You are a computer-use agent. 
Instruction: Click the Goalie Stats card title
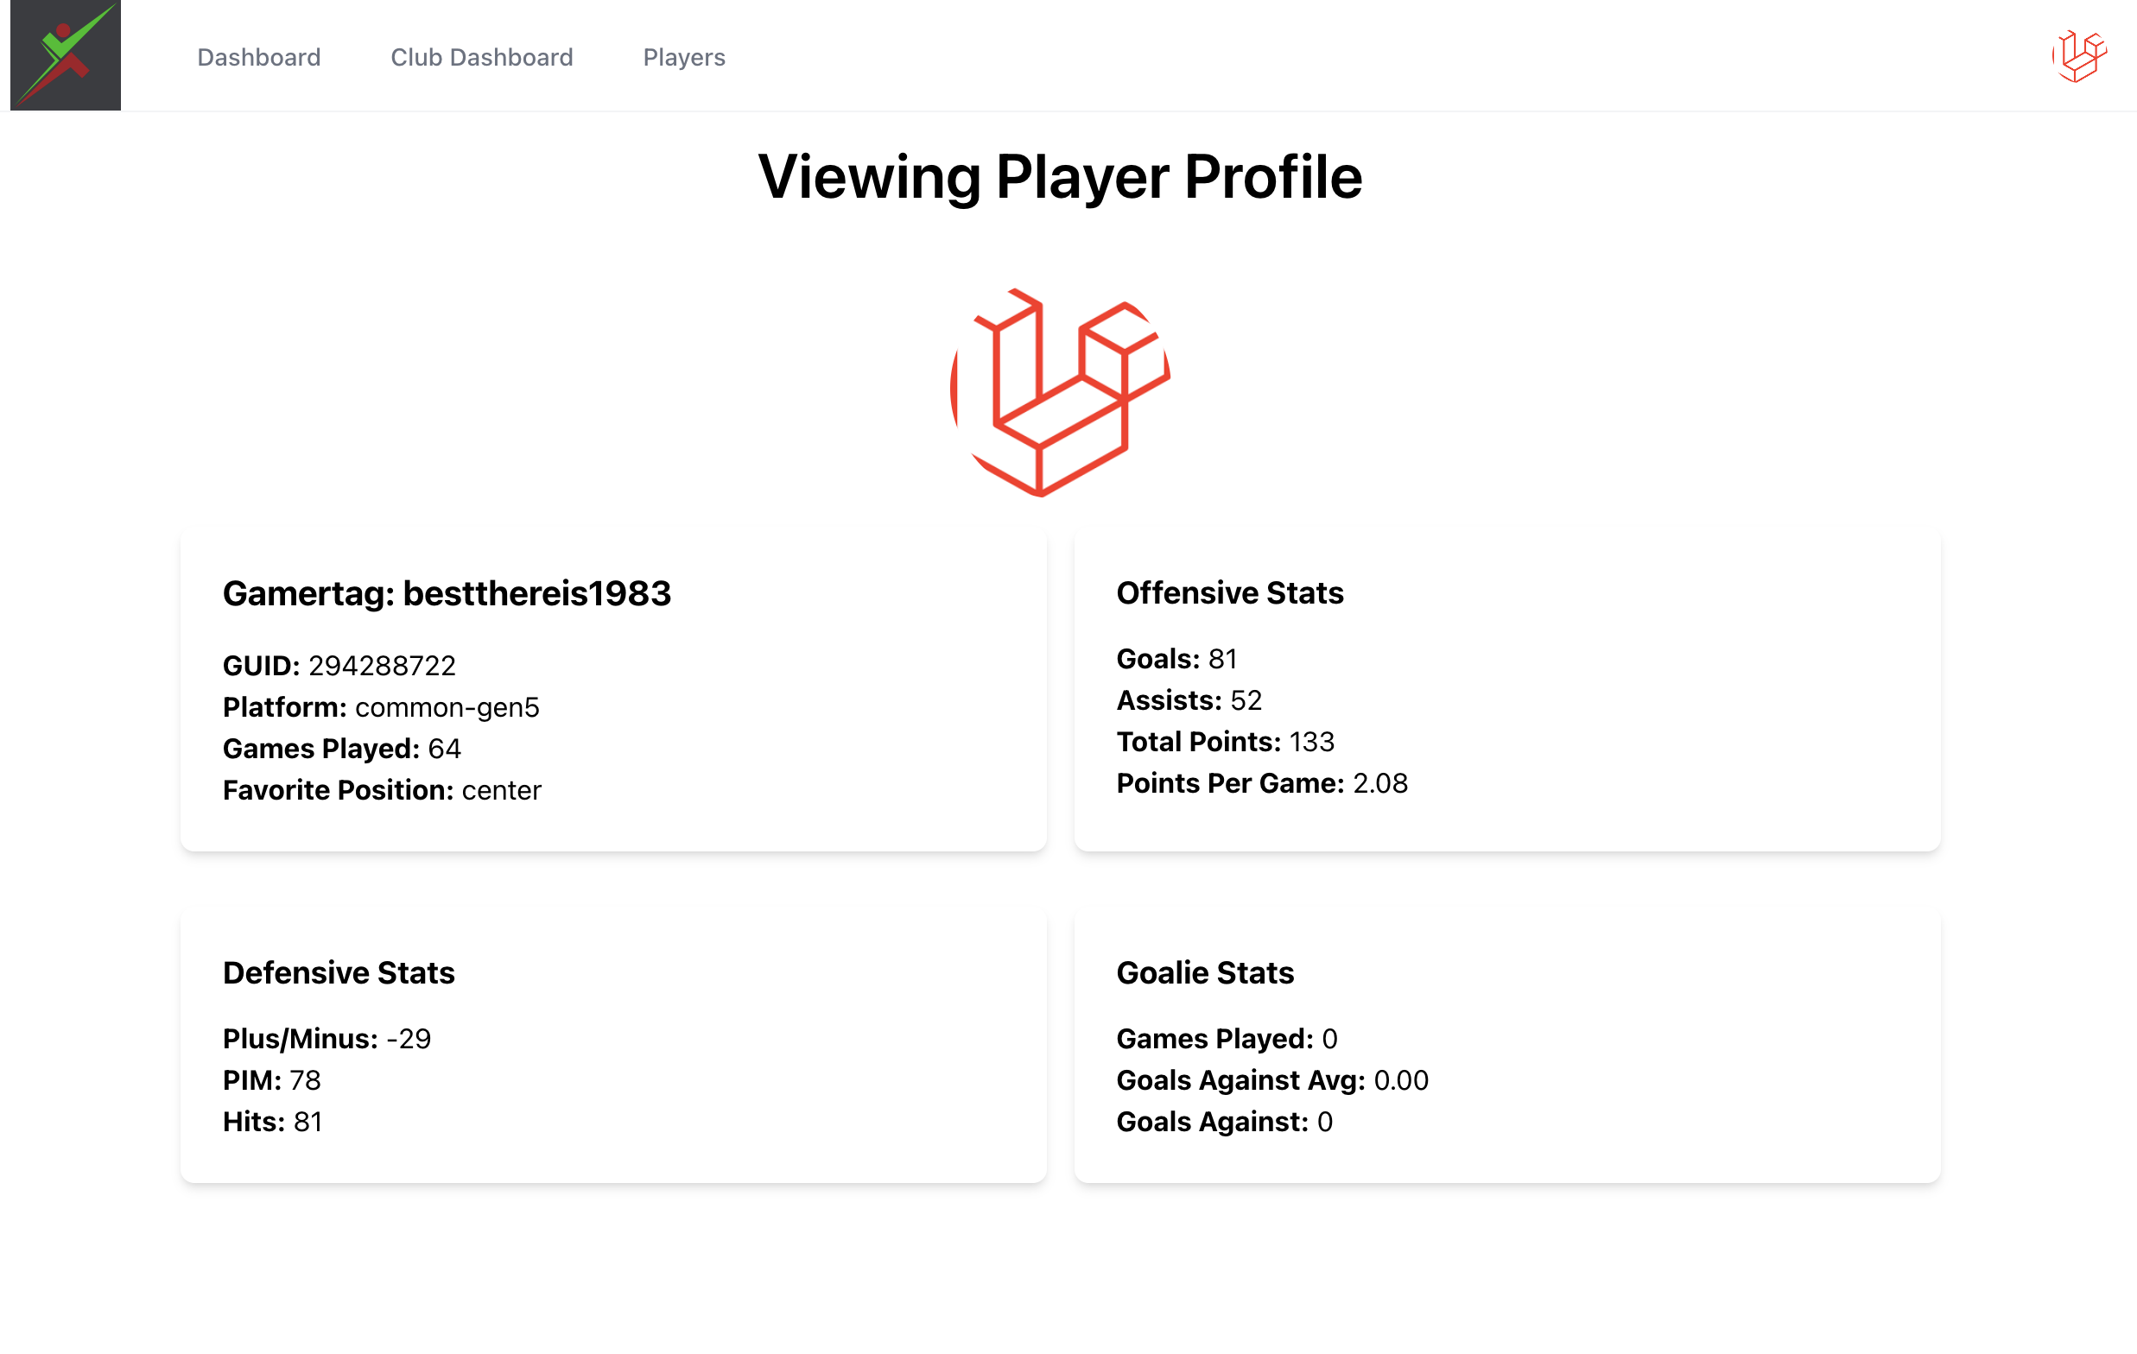pyautogui.click(x=1204, y=972)
